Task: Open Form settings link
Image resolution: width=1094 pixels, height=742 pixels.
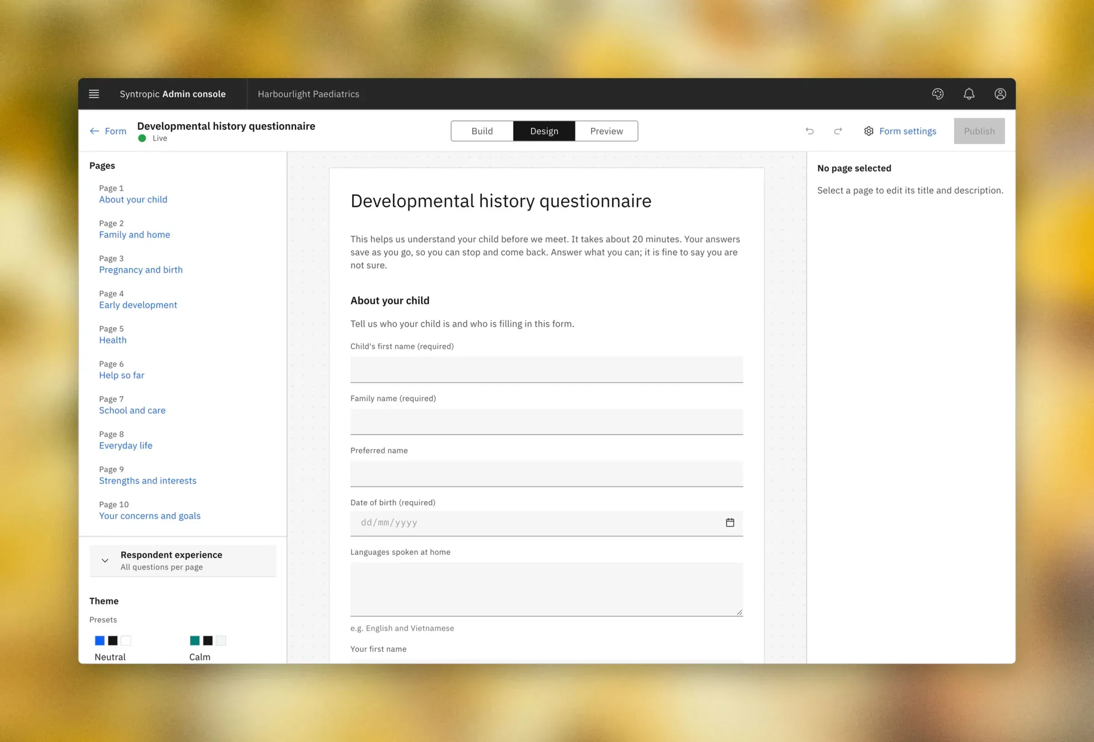Action: (907, 131)
